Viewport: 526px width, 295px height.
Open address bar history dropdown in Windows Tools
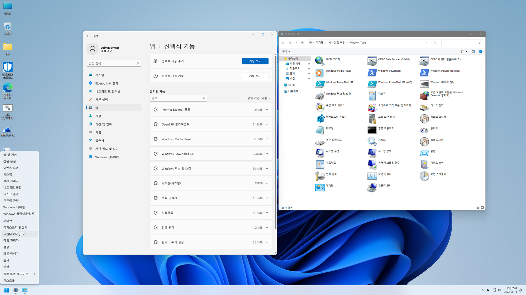(x=427, y=43)
